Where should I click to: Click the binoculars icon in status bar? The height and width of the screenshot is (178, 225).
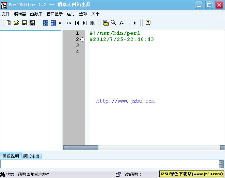pos(2,174)
